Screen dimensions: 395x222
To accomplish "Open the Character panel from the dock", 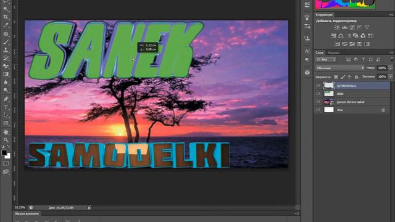I will click(x=307, y=51).
